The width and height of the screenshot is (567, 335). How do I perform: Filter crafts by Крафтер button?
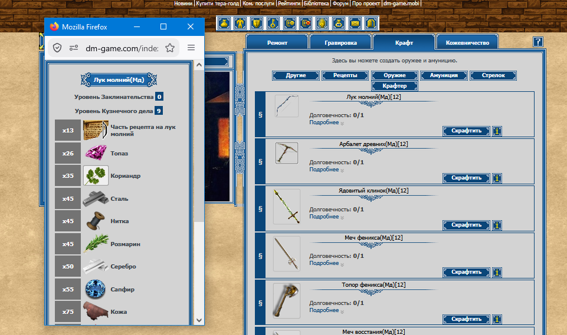point(395,86)
